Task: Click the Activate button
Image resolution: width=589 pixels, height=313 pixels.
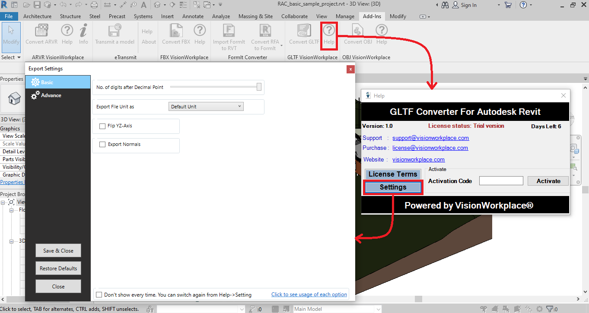Action: 548,181
